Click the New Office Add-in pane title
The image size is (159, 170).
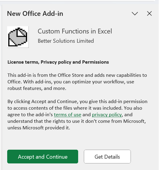click(35, 14)
